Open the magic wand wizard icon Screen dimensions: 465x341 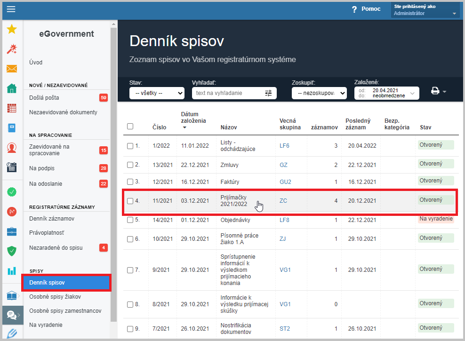[12, 49]
